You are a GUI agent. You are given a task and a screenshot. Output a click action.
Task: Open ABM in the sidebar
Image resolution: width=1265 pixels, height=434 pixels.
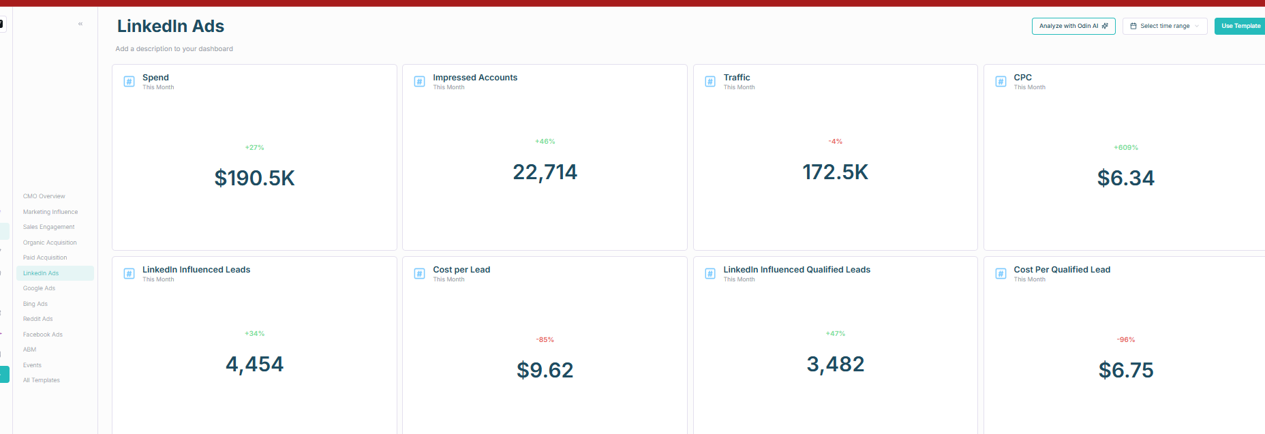pos(30,350)
